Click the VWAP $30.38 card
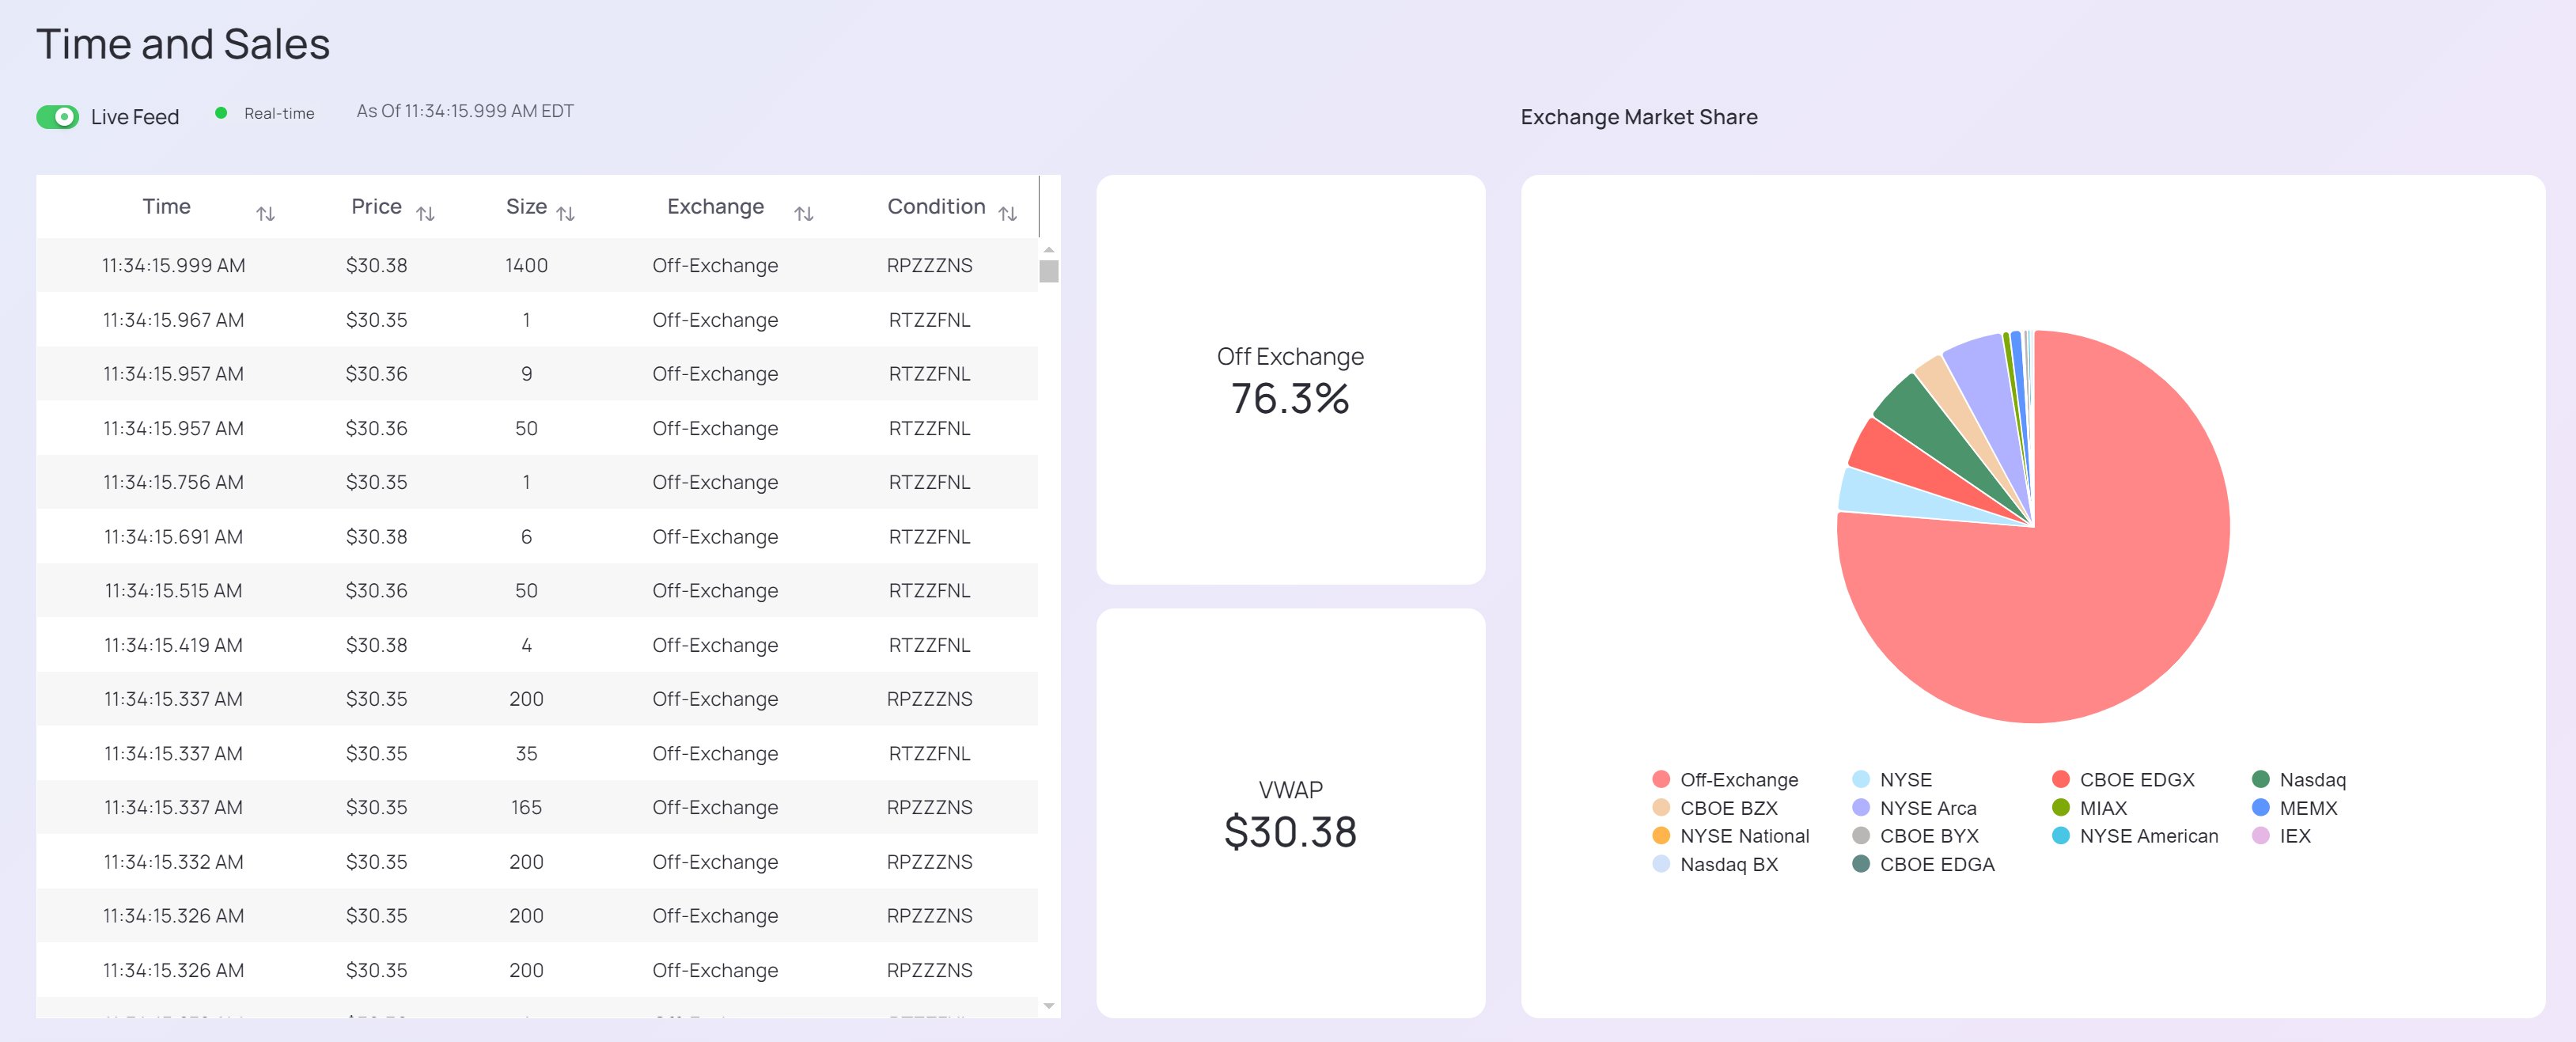The height and width of the screenshot is (1042, 2576). pos(1290,813)
